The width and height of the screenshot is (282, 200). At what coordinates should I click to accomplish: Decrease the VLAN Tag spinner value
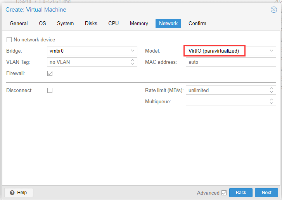[133, 64]
